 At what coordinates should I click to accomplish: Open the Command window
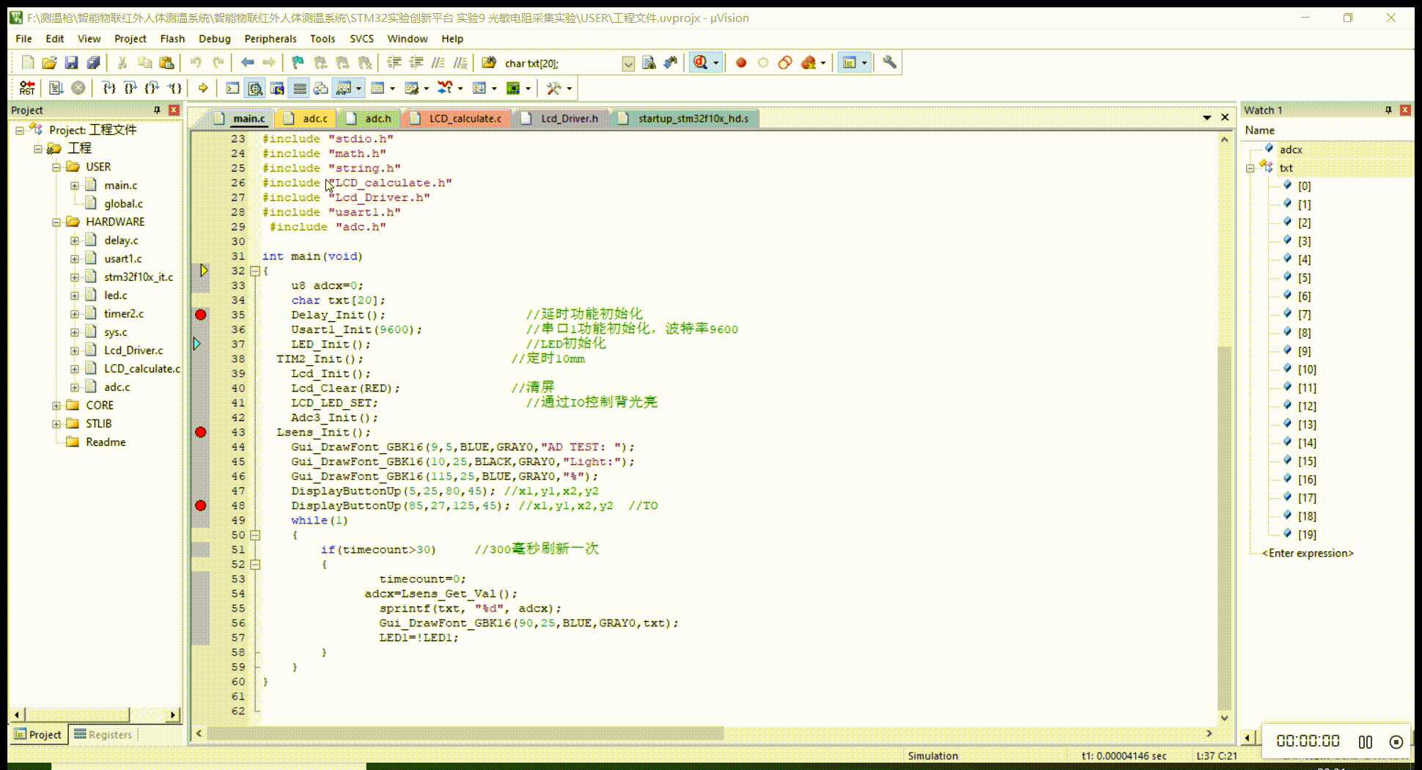tap(232, 88)
